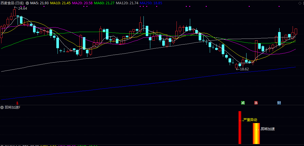Click the red 涨 marker icon

[x=256, y=103]
